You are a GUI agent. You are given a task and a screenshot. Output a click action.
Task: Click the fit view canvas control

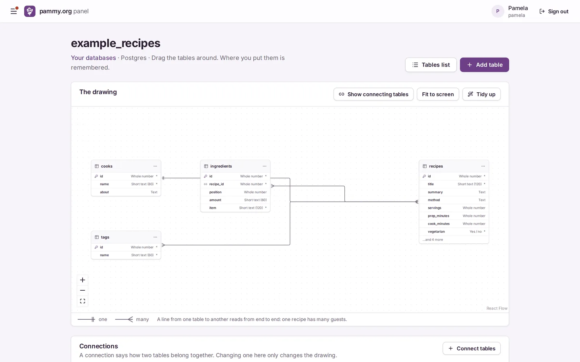click(x=83, y=301)
